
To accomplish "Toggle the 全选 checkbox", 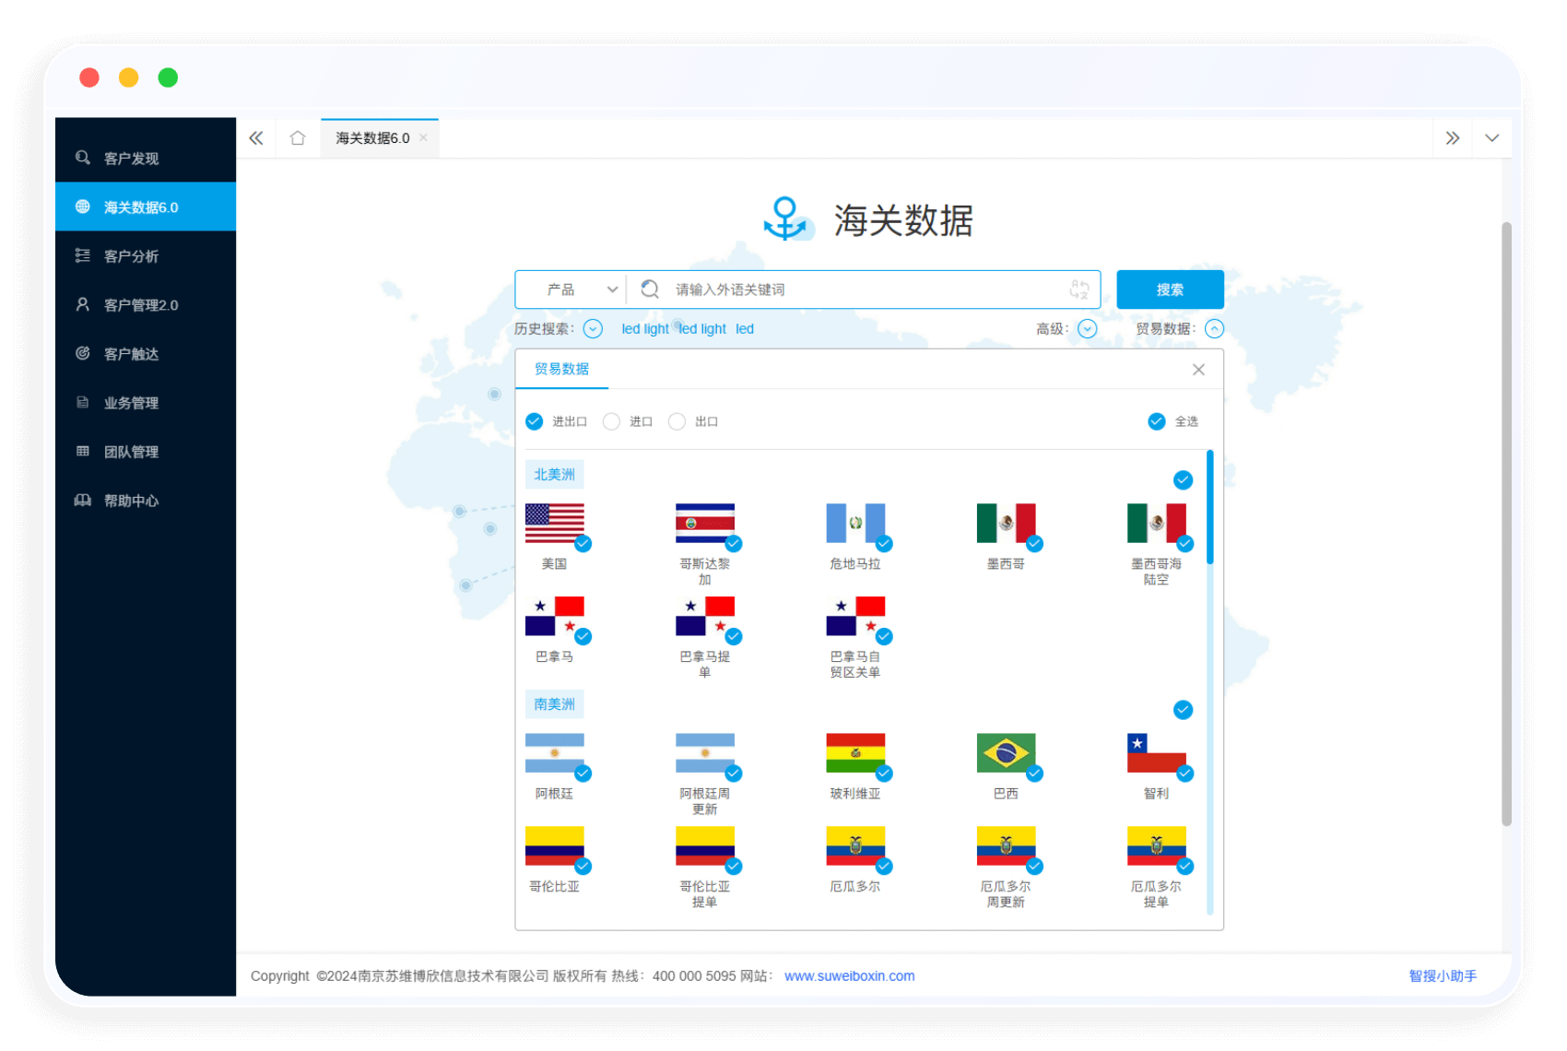I will coord(1156,421).
